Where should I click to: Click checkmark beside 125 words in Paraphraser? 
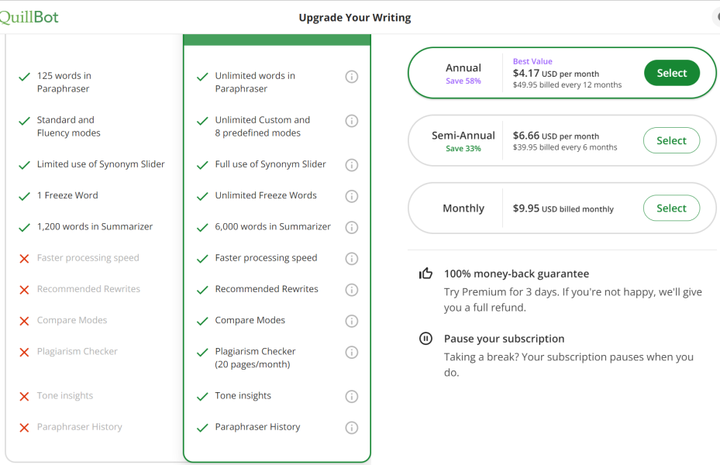[x=24, y=77]
